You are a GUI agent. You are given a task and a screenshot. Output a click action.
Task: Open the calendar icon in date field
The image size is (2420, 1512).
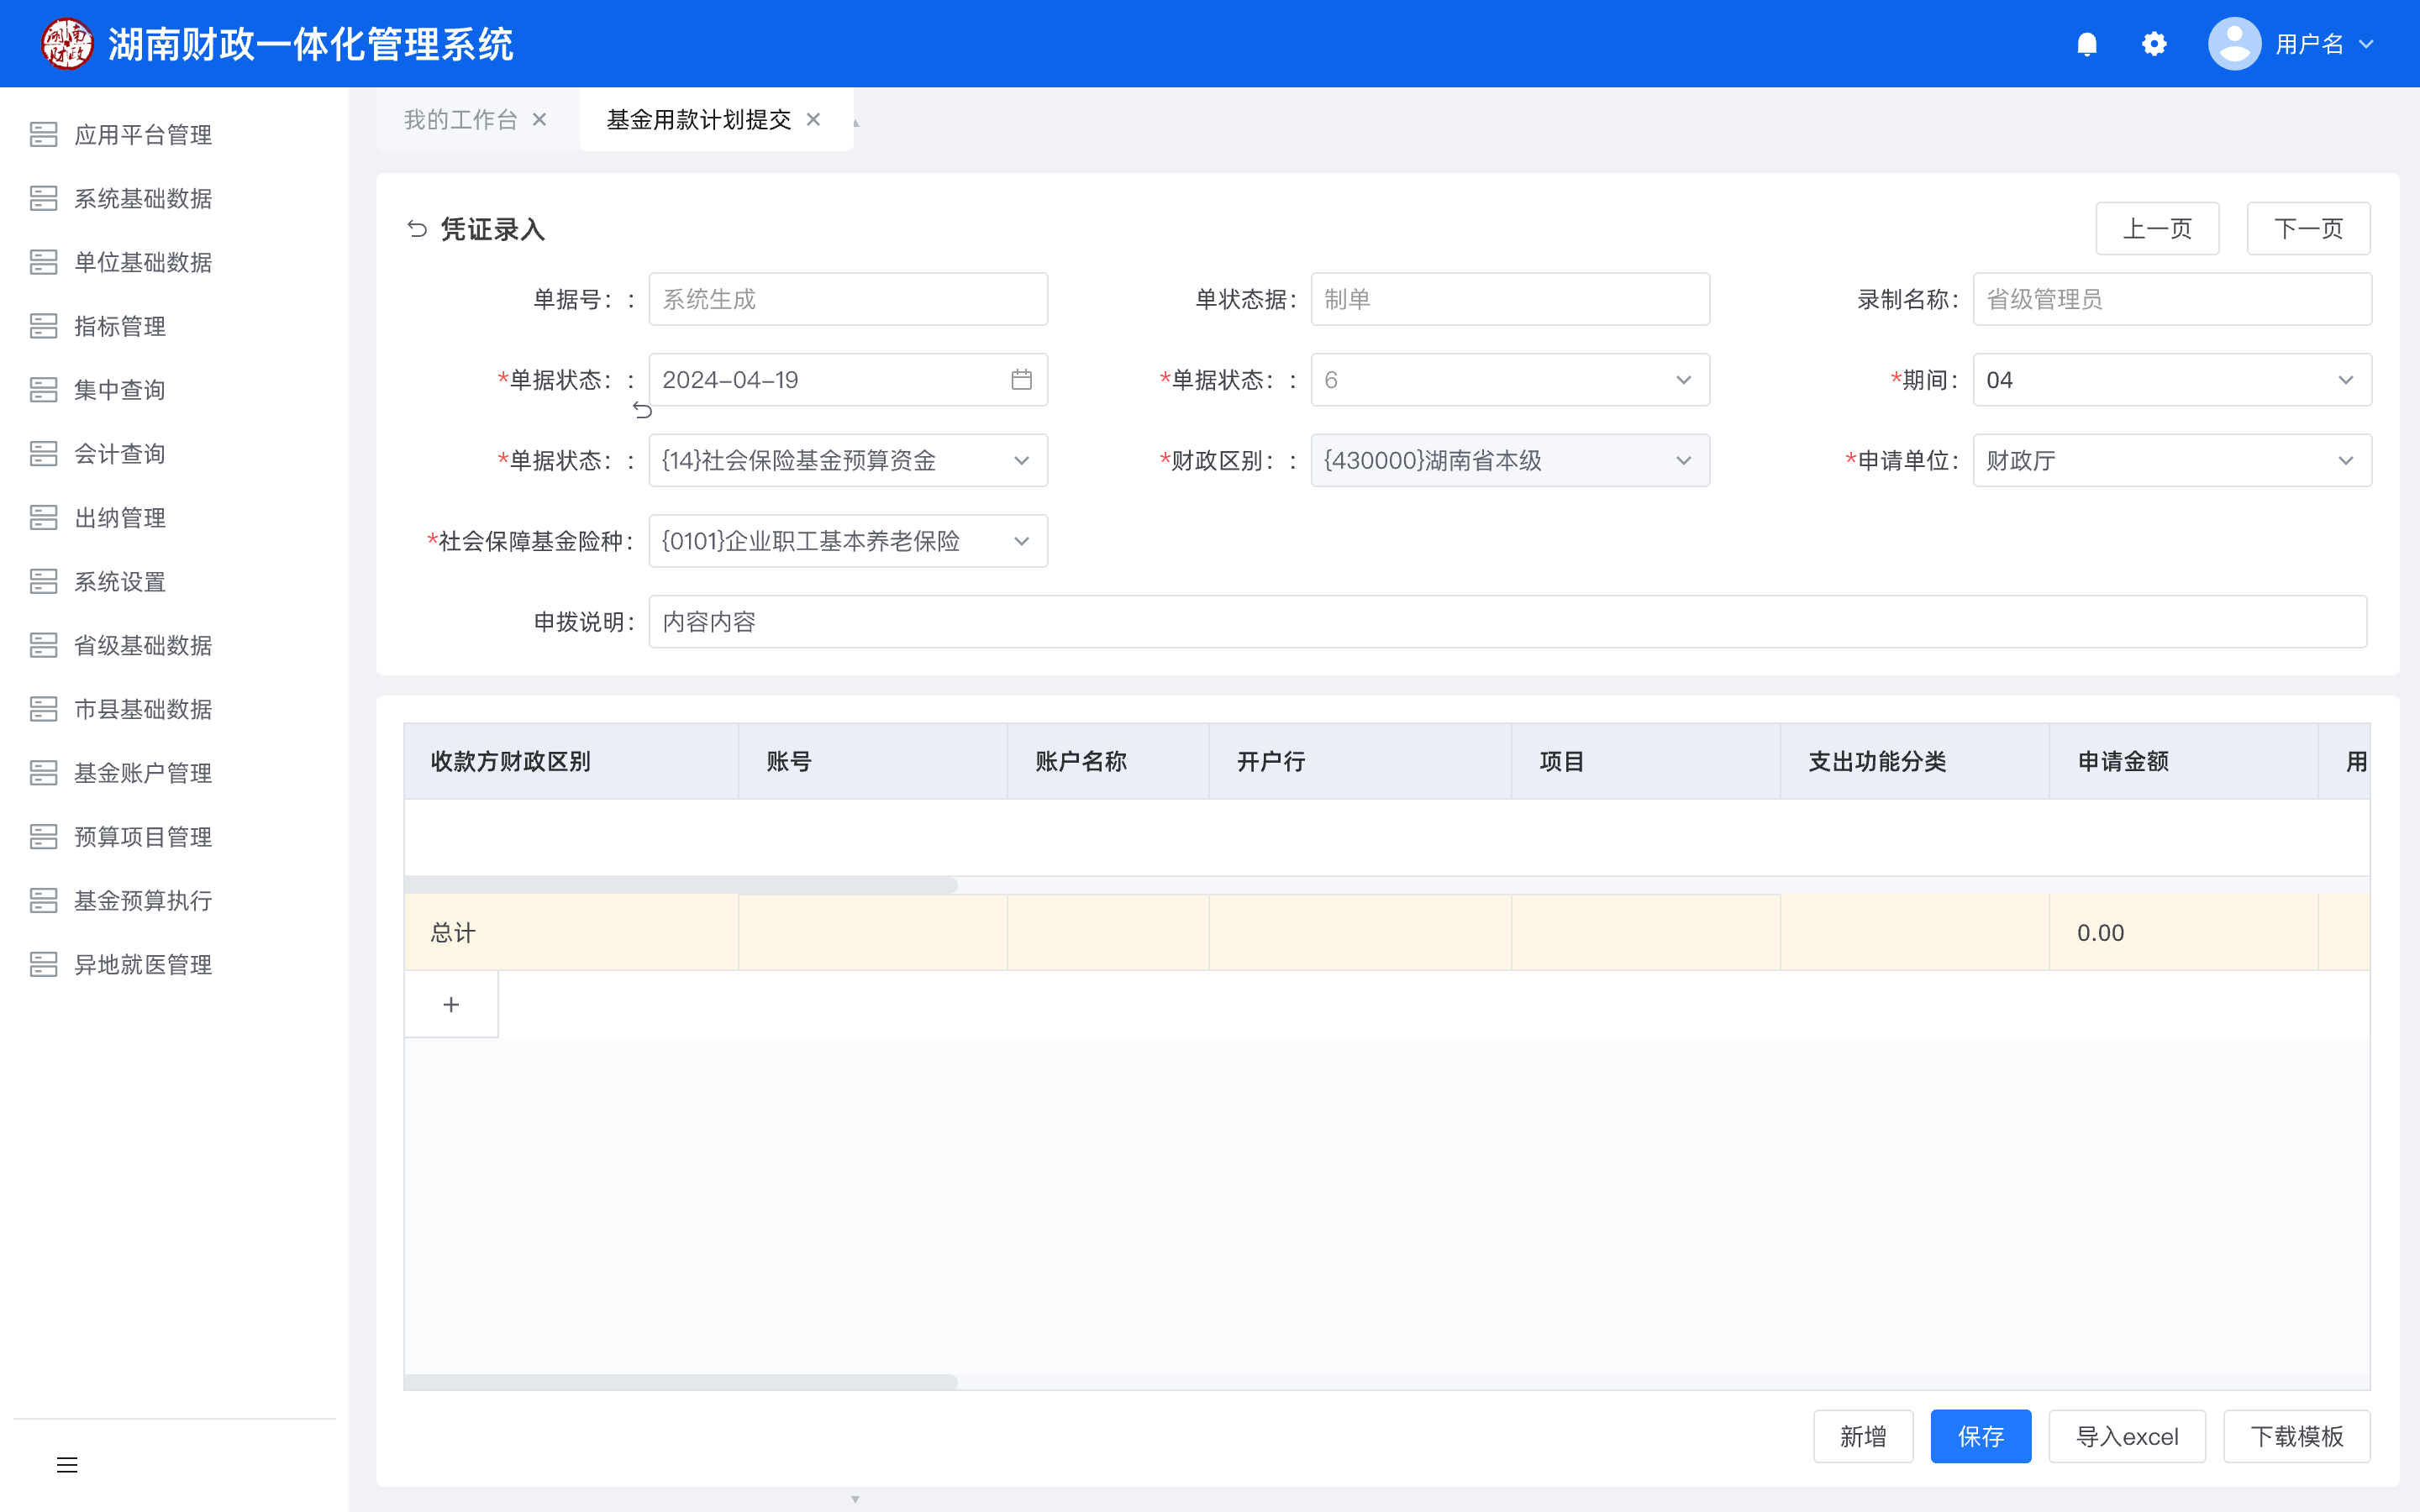pos(1021,380)
